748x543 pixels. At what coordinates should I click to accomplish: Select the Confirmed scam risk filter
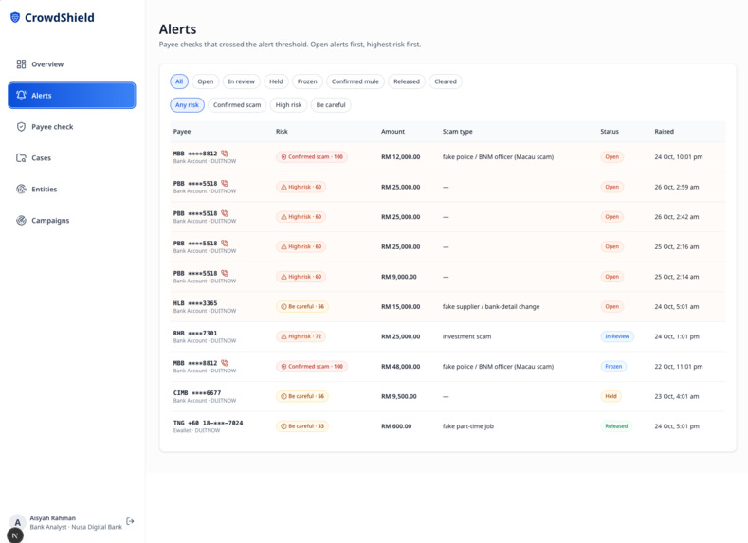237,105
